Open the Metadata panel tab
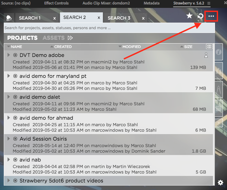This screenshot has height=190, width=227. [151, 3]
